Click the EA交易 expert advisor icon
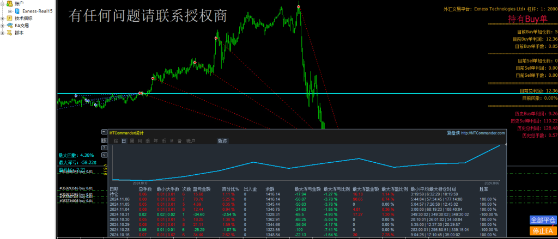Screen dimensions: 558x239 click(9, 26)
